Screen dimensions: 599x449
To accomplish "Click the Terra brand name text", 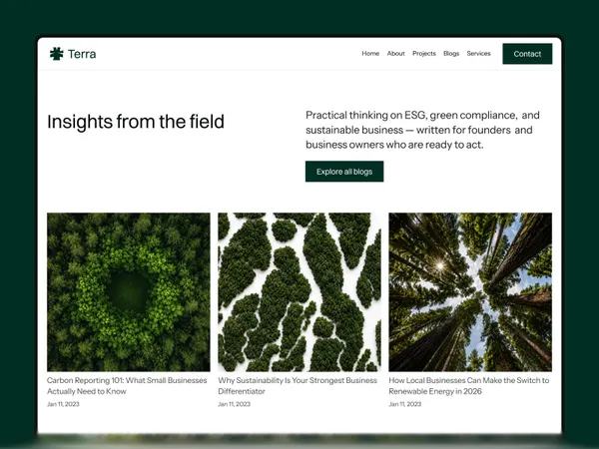I will coord(82,54).
